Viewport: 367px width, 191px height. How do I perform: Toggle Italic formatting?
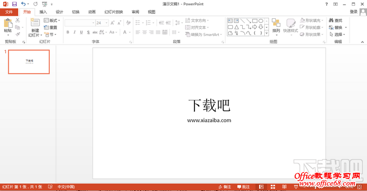(x=74, y=32)
